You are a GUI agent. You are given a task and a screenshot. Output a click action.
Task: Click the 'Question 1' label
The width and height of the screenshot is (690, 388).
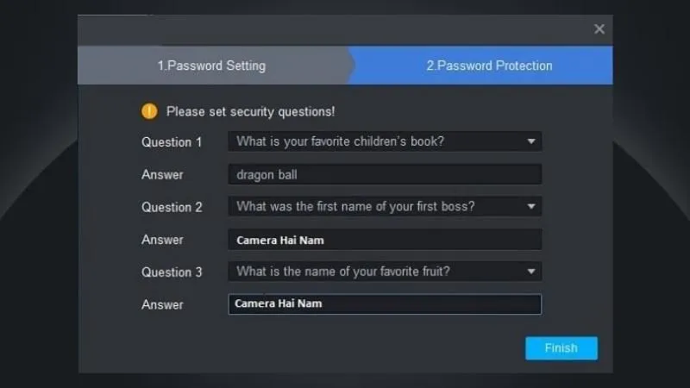(x=172, y=142)
